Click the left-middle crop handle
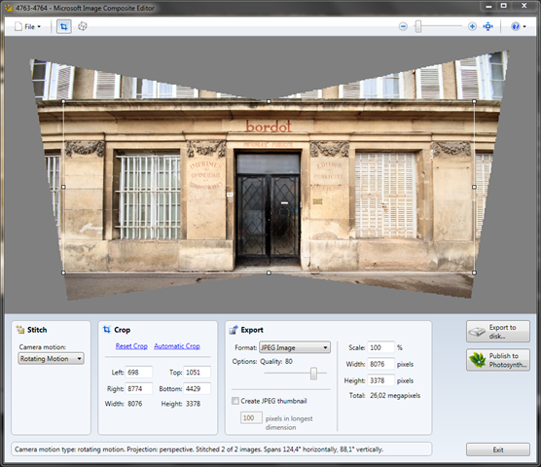Viewport: 541px width, 467px height. 63,187
